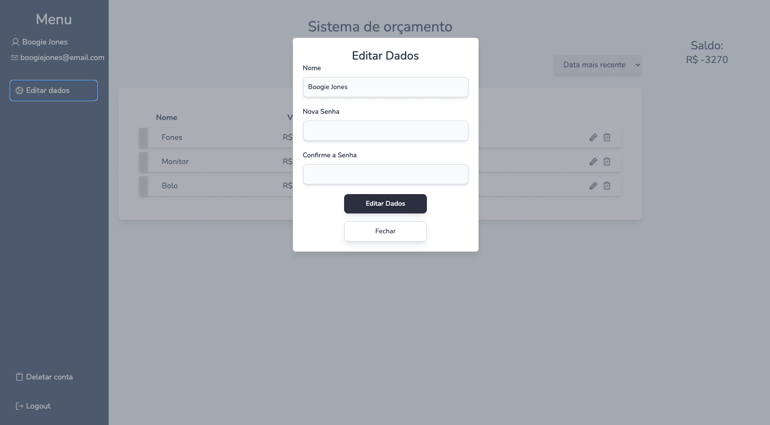Open the Data mais recente sort dropdown
Screen dimensions: 770x425
598,65
